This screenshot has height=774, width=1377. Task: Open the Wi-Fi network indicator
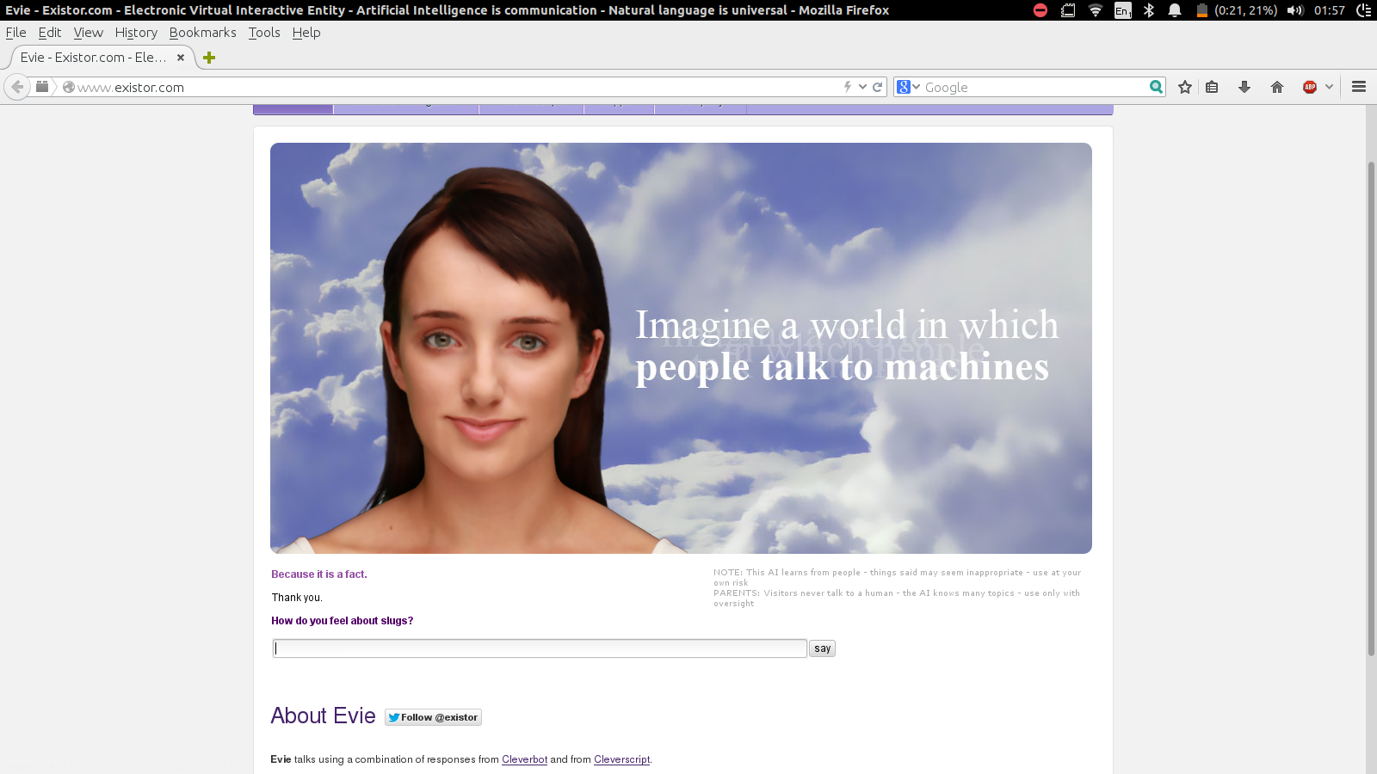tap(1096, 10)
